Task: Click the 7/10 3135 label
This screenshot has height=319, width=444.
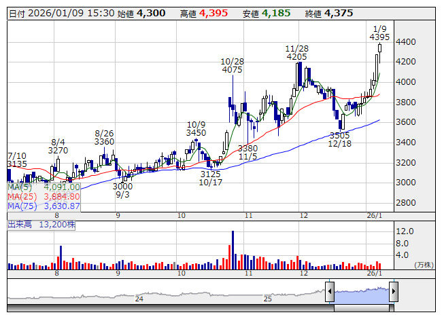Action: click(x=17, y=159)
